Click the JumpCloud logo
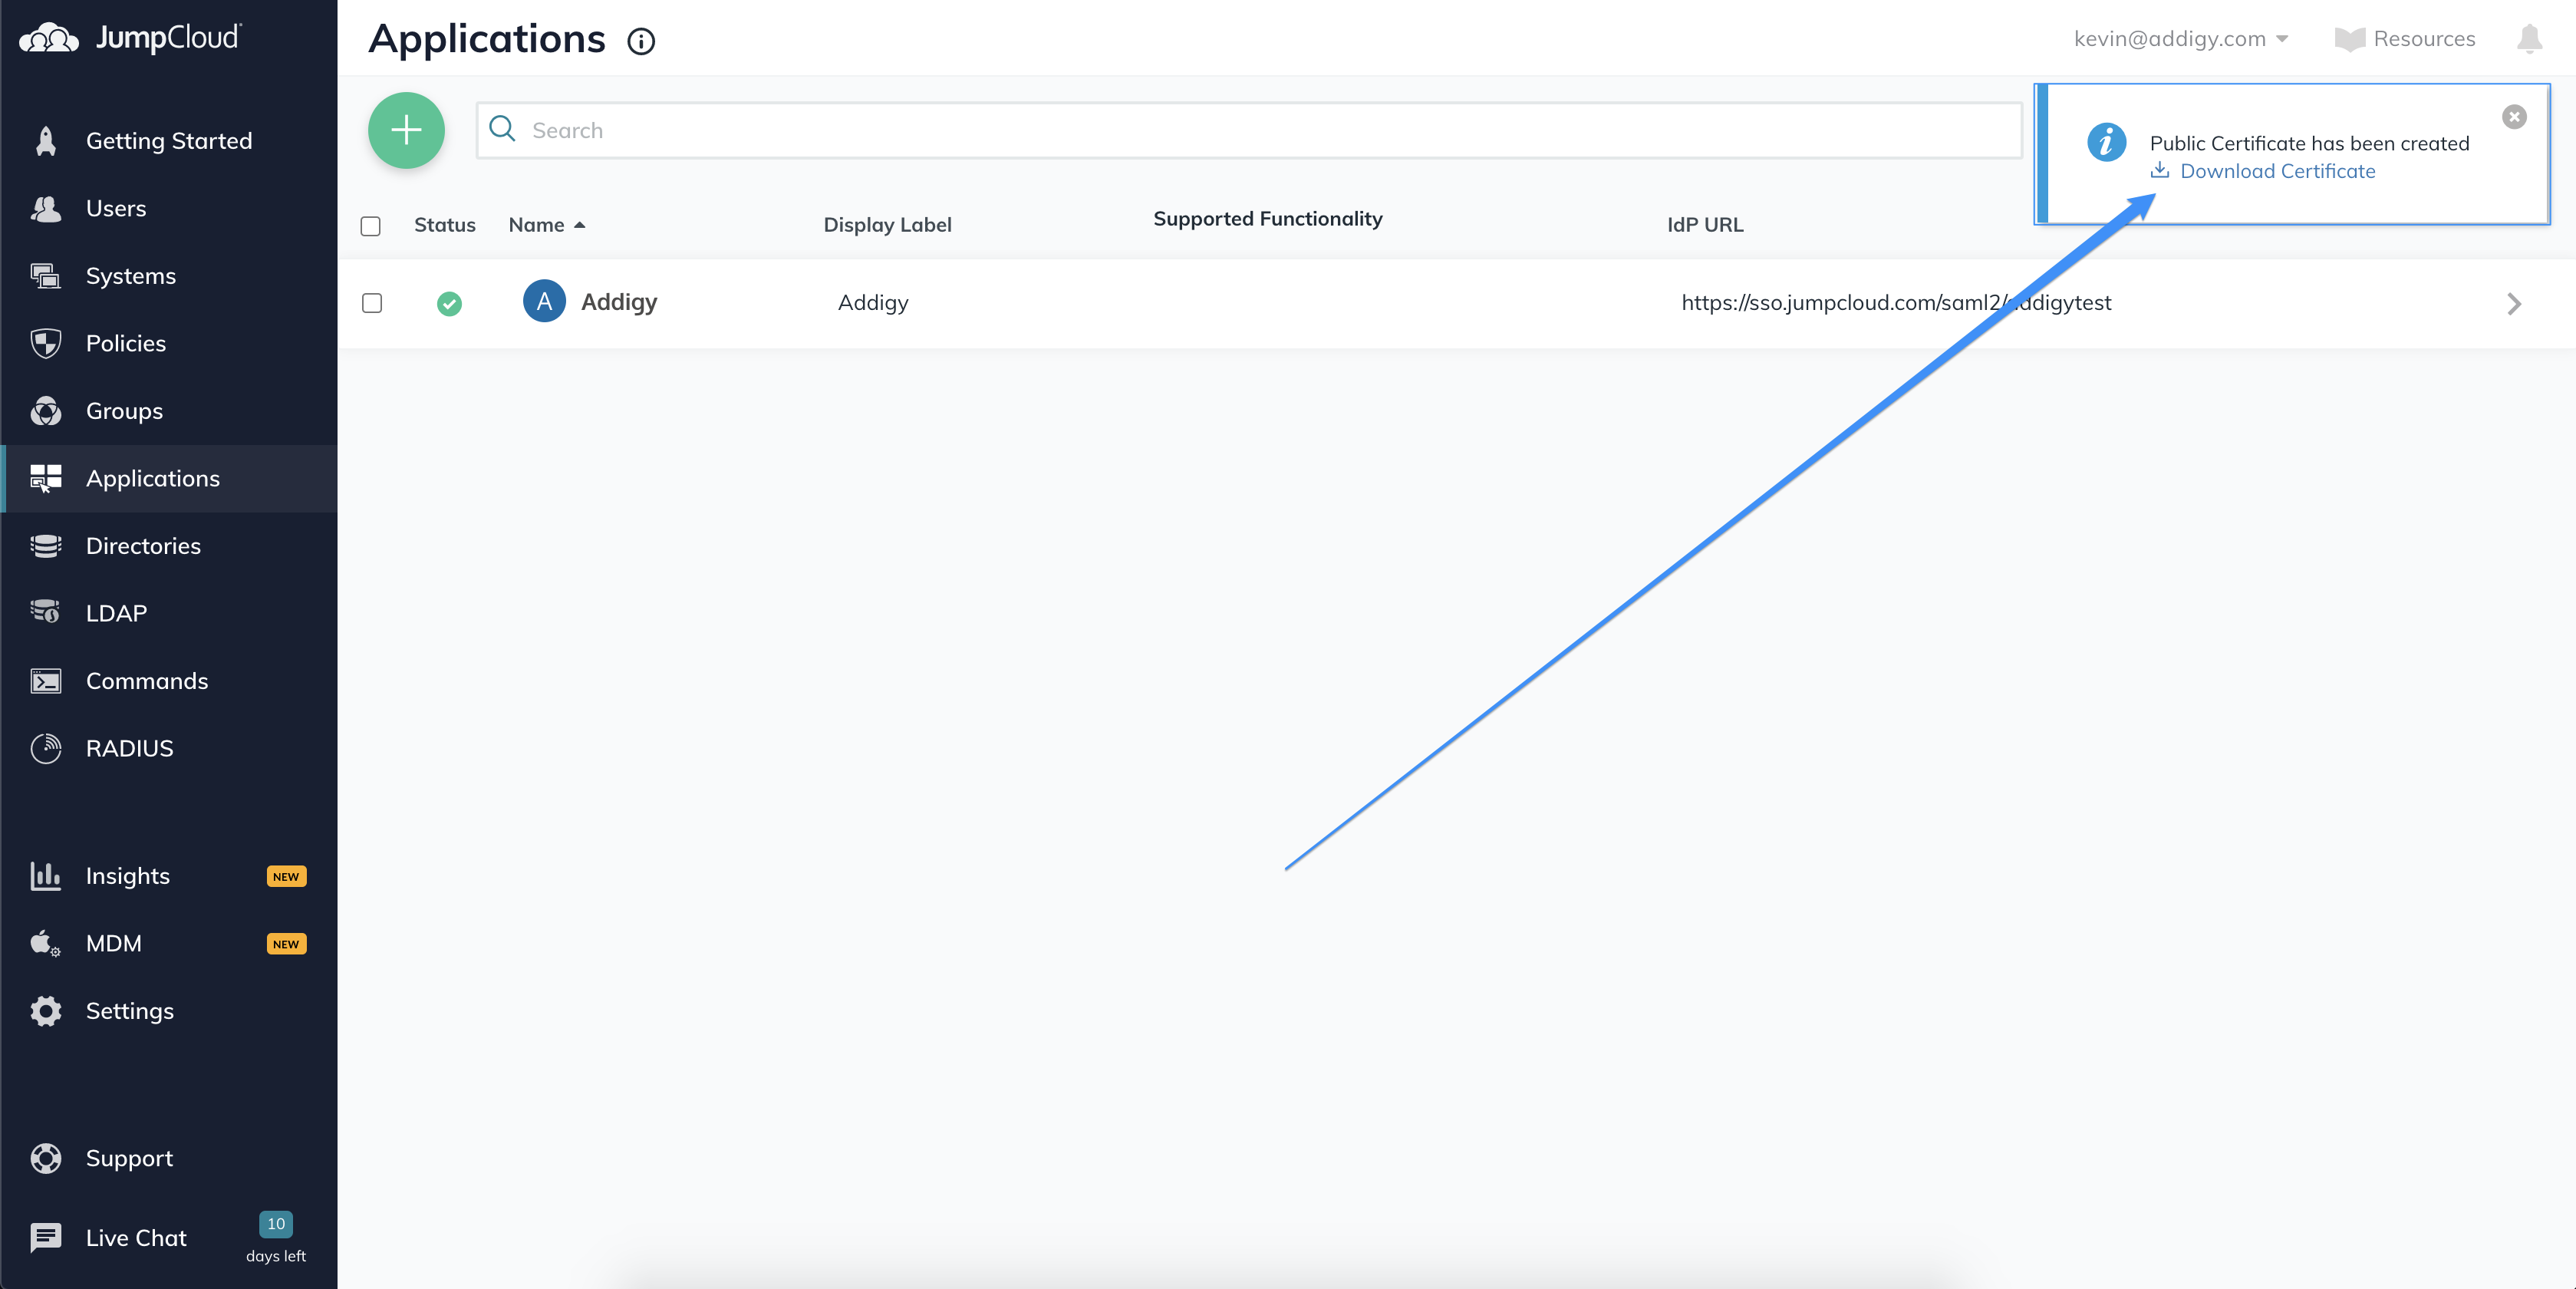This screenshot has width=2576, height=1289. point(130,38)
